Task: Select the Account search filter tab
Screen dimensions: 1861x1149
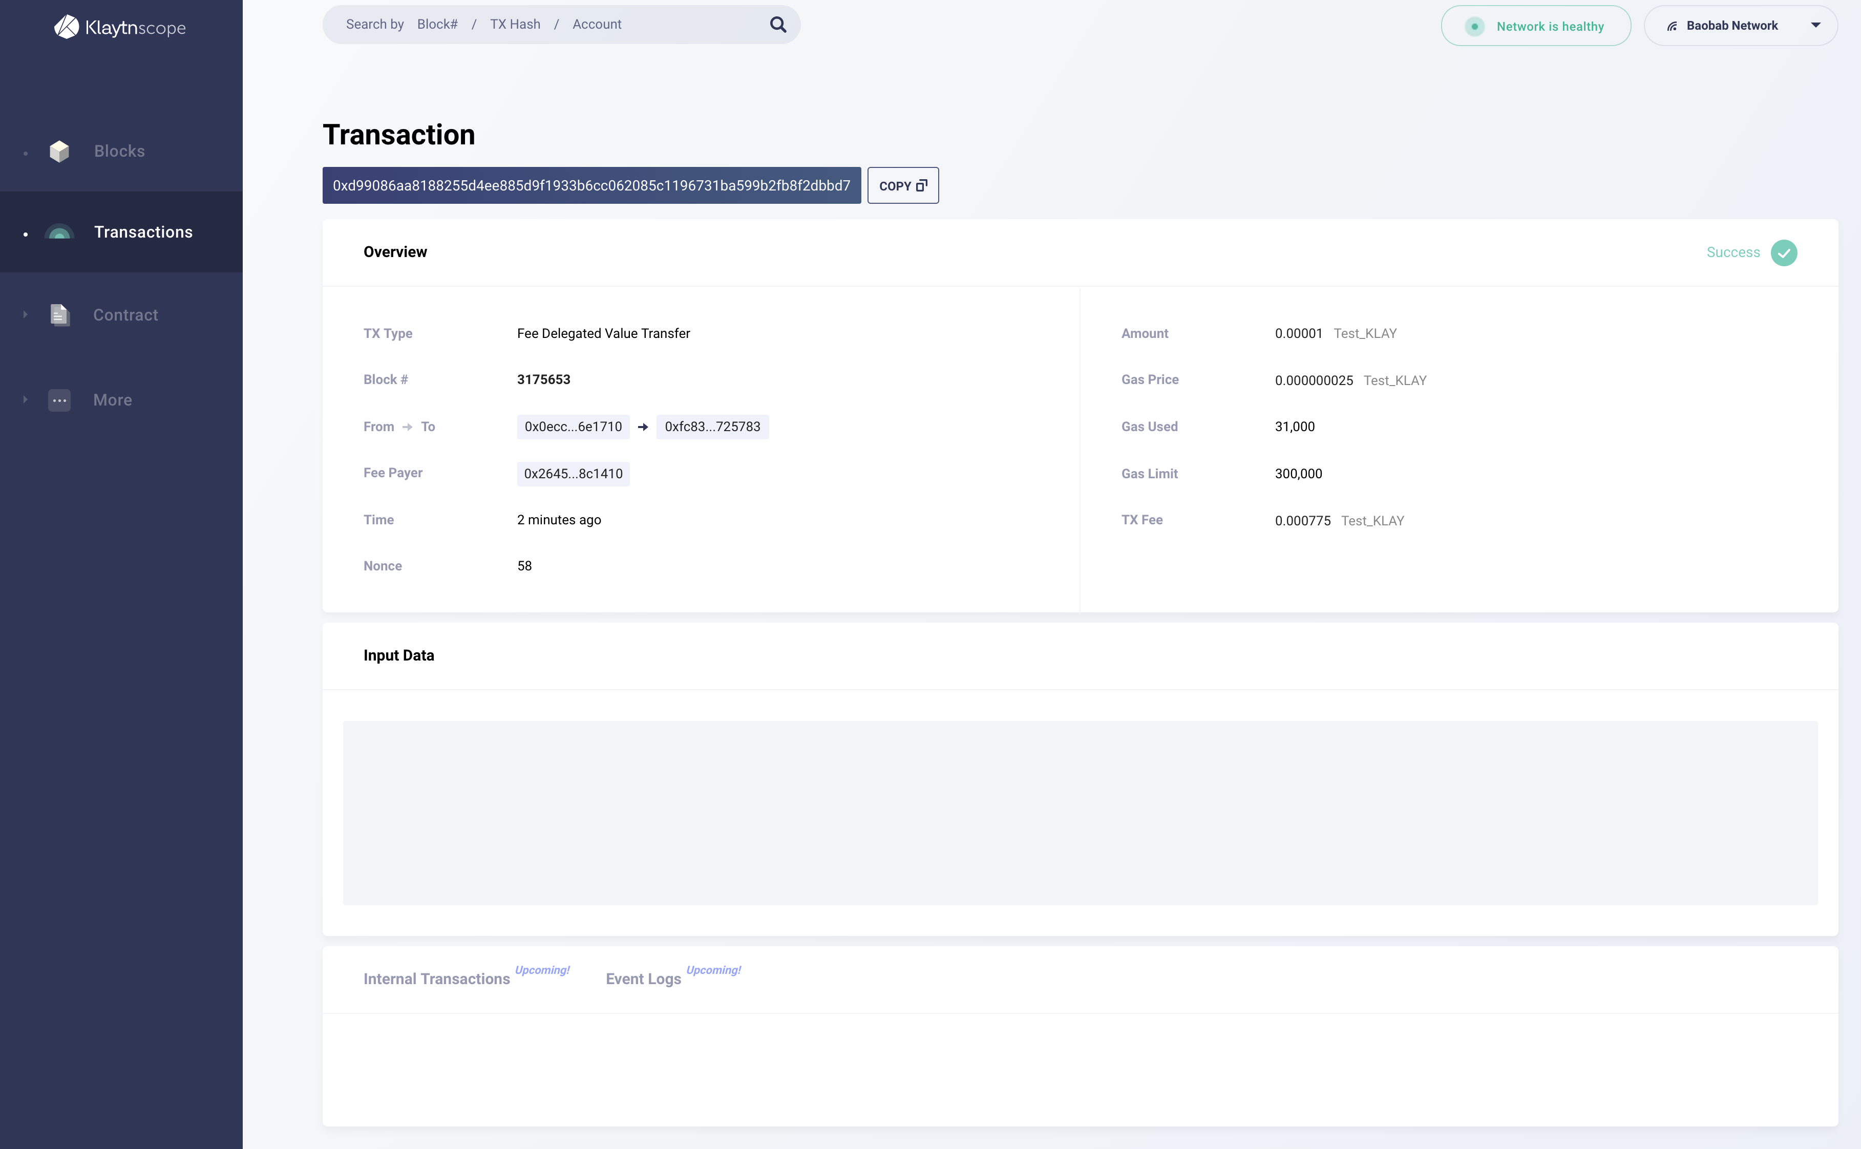Action: 597,24
